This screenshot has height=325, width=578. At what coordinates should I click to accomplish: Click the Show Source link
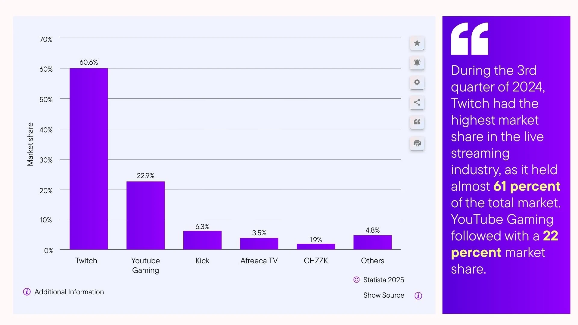(x=384, y=295)
